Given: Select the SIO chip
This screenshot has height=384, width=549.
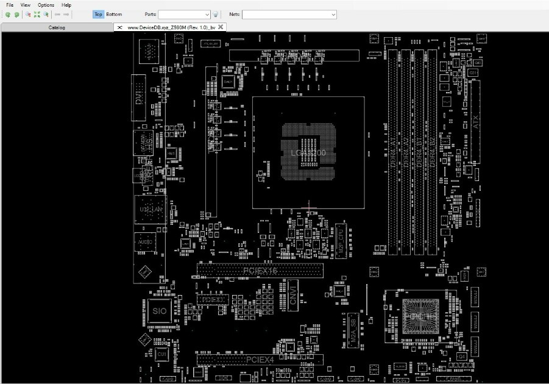Looking at the screenshot, I should pyautogui.click(x=159, y=311).
